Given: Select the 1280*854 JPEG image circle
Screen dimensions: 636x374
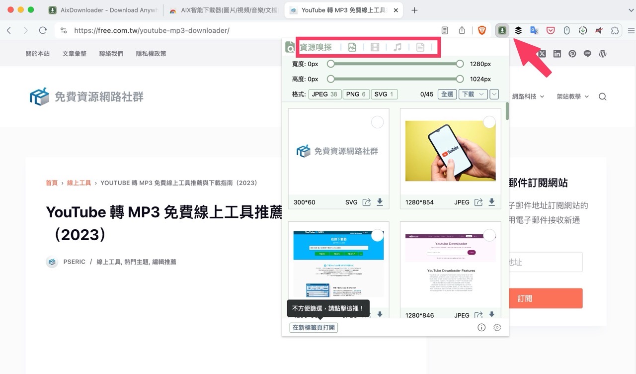Looking at the screenshot, I should coord(489,122).
